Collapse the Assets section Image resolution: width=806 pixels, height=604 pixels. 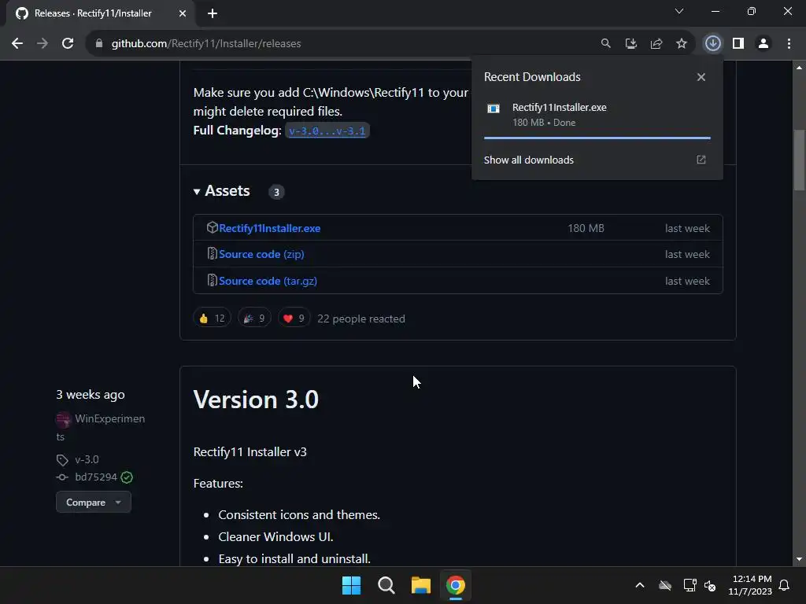click(221, 191)
